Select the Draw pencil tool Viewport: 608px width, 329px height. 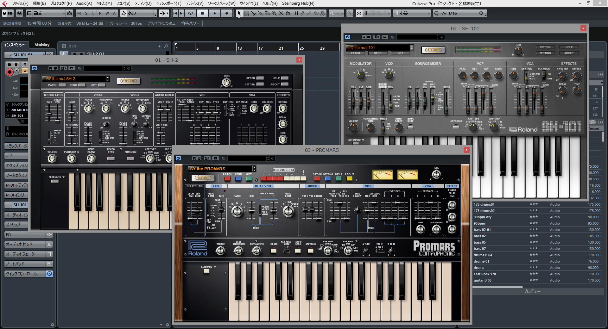302,13
